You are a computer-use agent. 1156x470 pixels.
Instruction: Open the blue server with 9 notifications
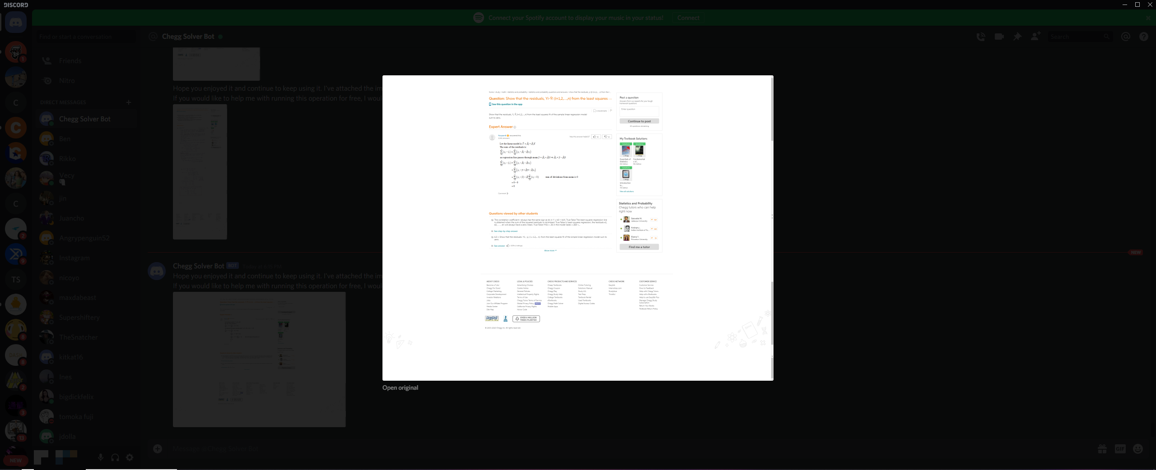16,254
